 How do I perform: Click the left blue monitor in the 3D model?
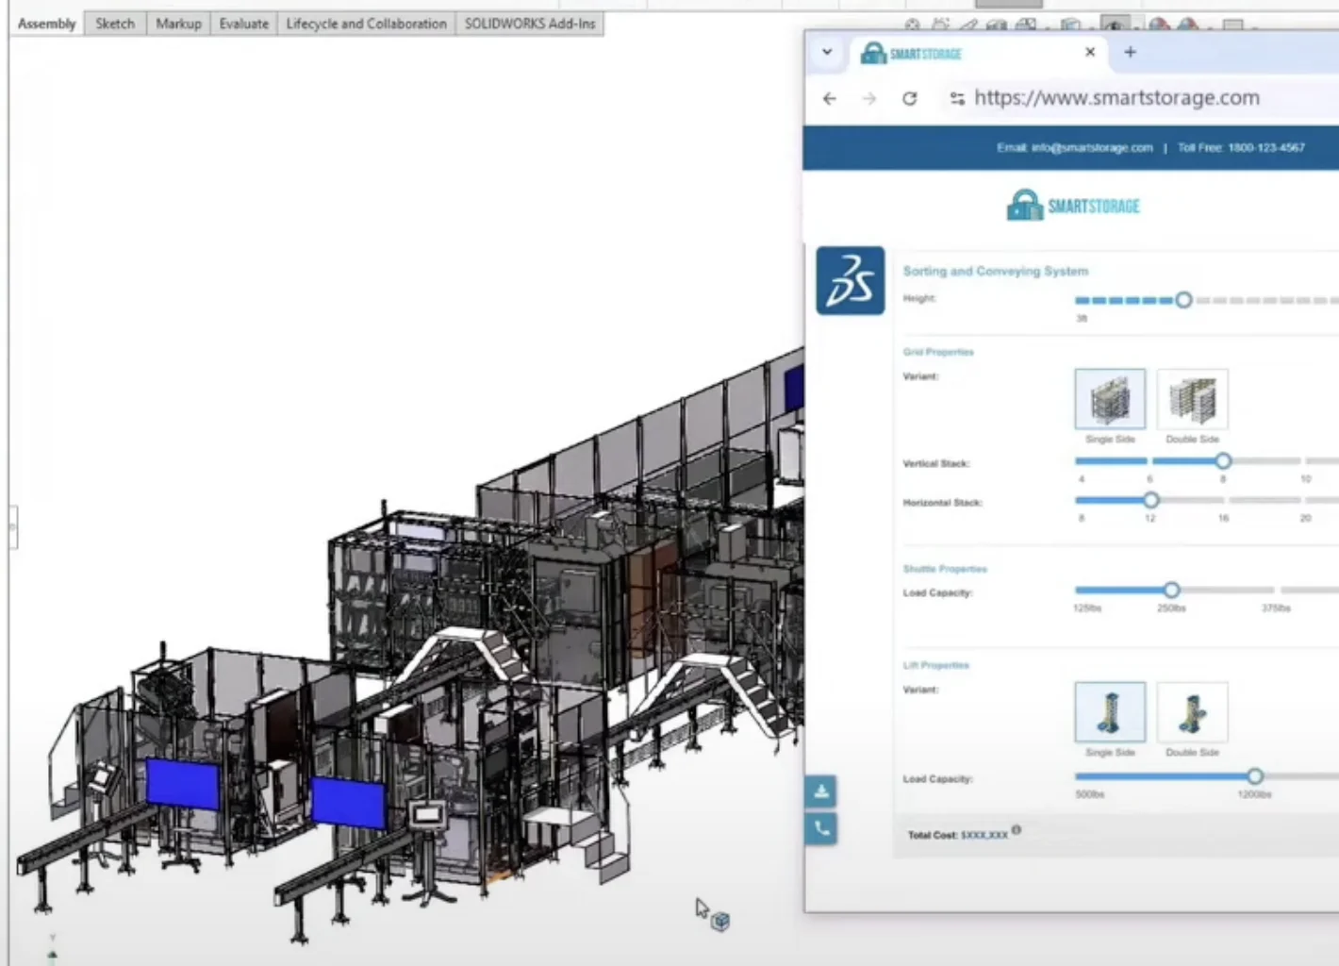click(x=182, y=784)
